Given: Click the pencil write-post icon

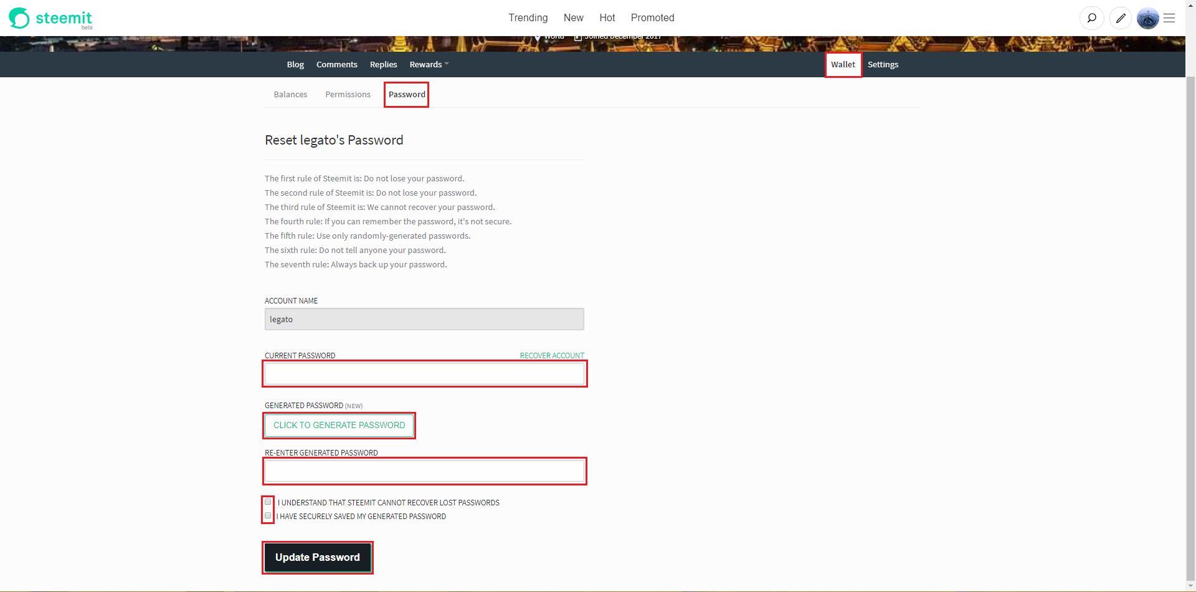Looking at the screenshot, I should click(x=1120, y=18).
